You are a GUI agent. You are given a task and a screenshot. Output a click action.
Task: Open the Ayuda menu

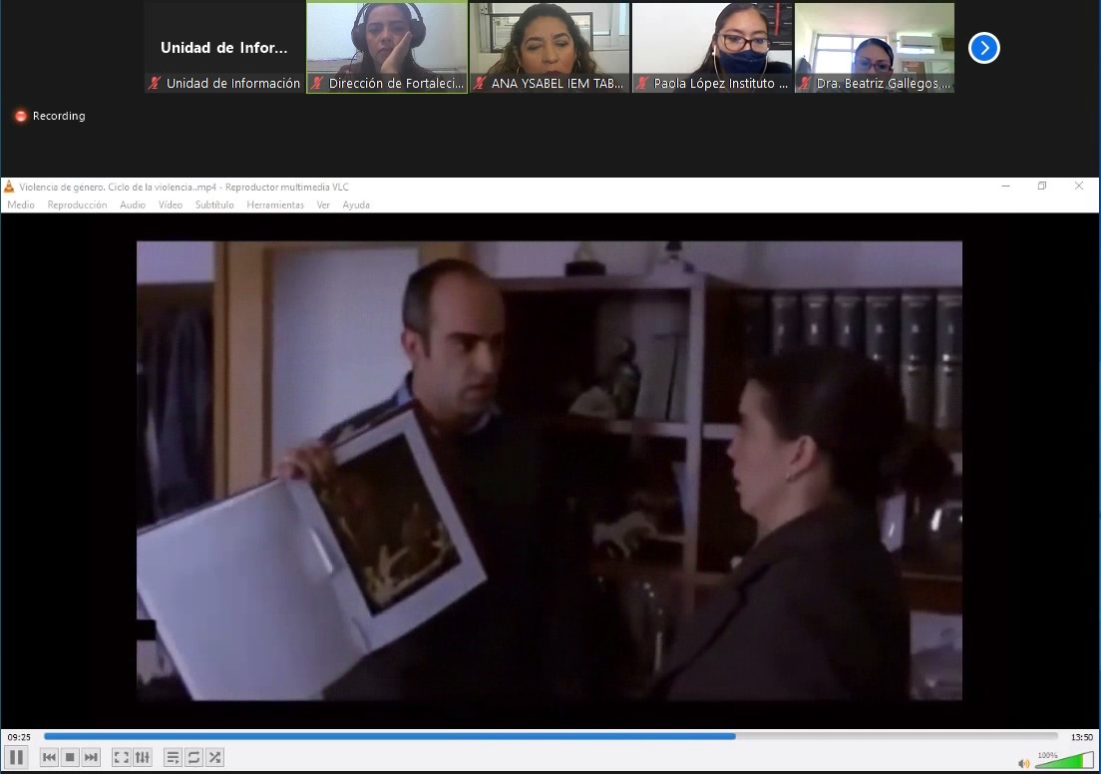[x=355, y=204]
